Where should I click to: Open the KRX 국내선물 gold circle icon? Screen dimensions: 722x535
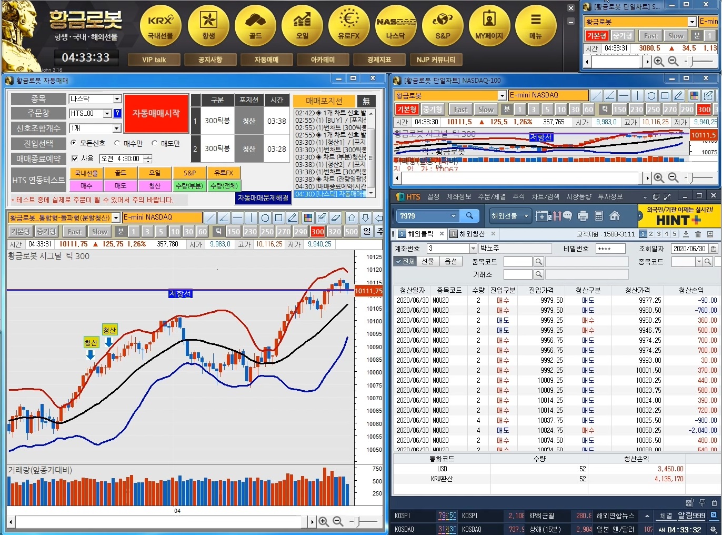(x=161, y=25)
